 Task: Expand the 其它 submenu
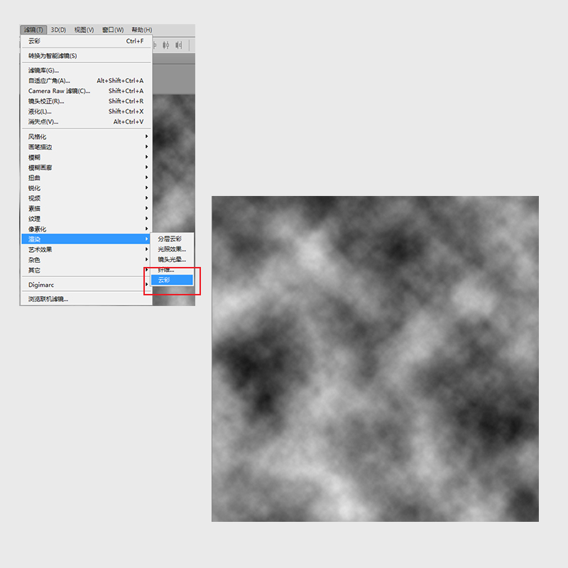coord(86,271)
